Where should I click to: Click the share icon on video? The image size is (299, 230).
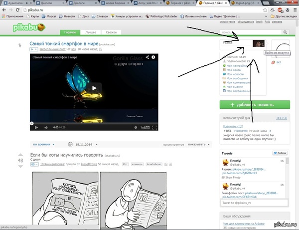tap(148, 57)
